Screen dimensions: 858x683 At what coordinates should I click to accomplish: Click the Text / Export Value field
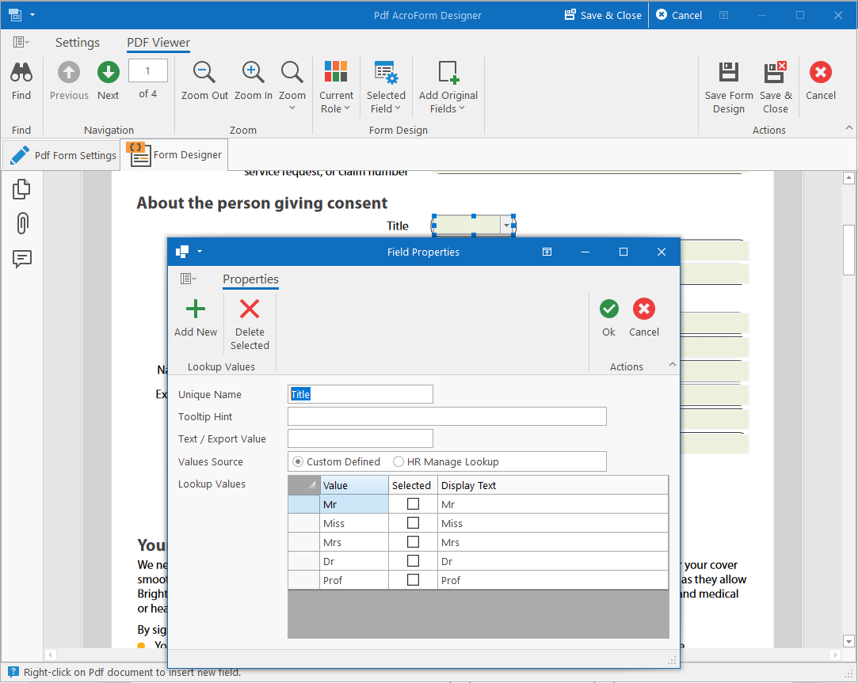(x=360, y=438)
